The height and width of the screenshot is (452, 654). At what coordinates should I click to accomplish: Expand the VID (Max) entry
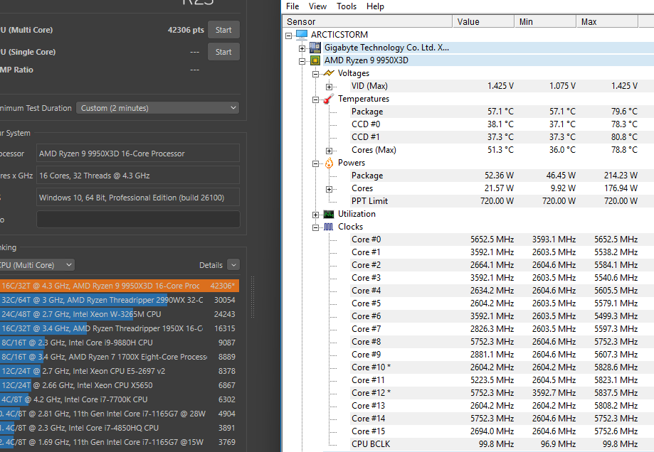pyautogui.click(x=329, y=87)
